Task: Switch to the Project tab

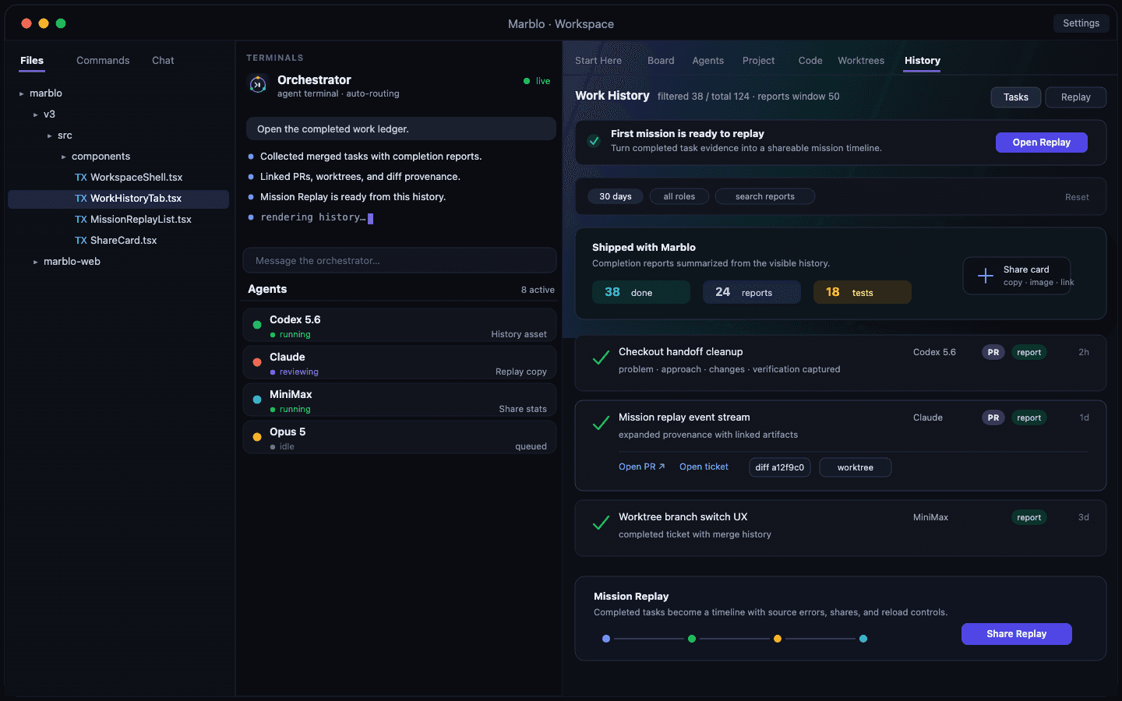Action: [759, 61]
